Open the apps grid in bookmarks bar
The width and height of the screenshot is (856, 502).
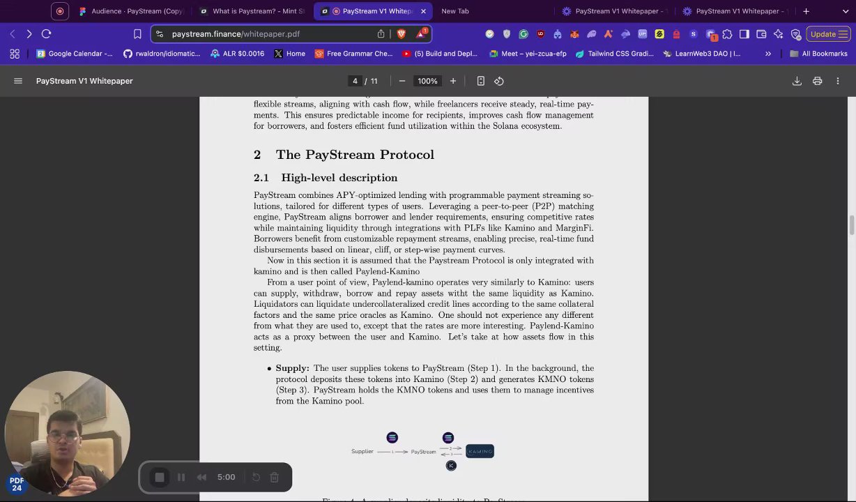point(15,54)
